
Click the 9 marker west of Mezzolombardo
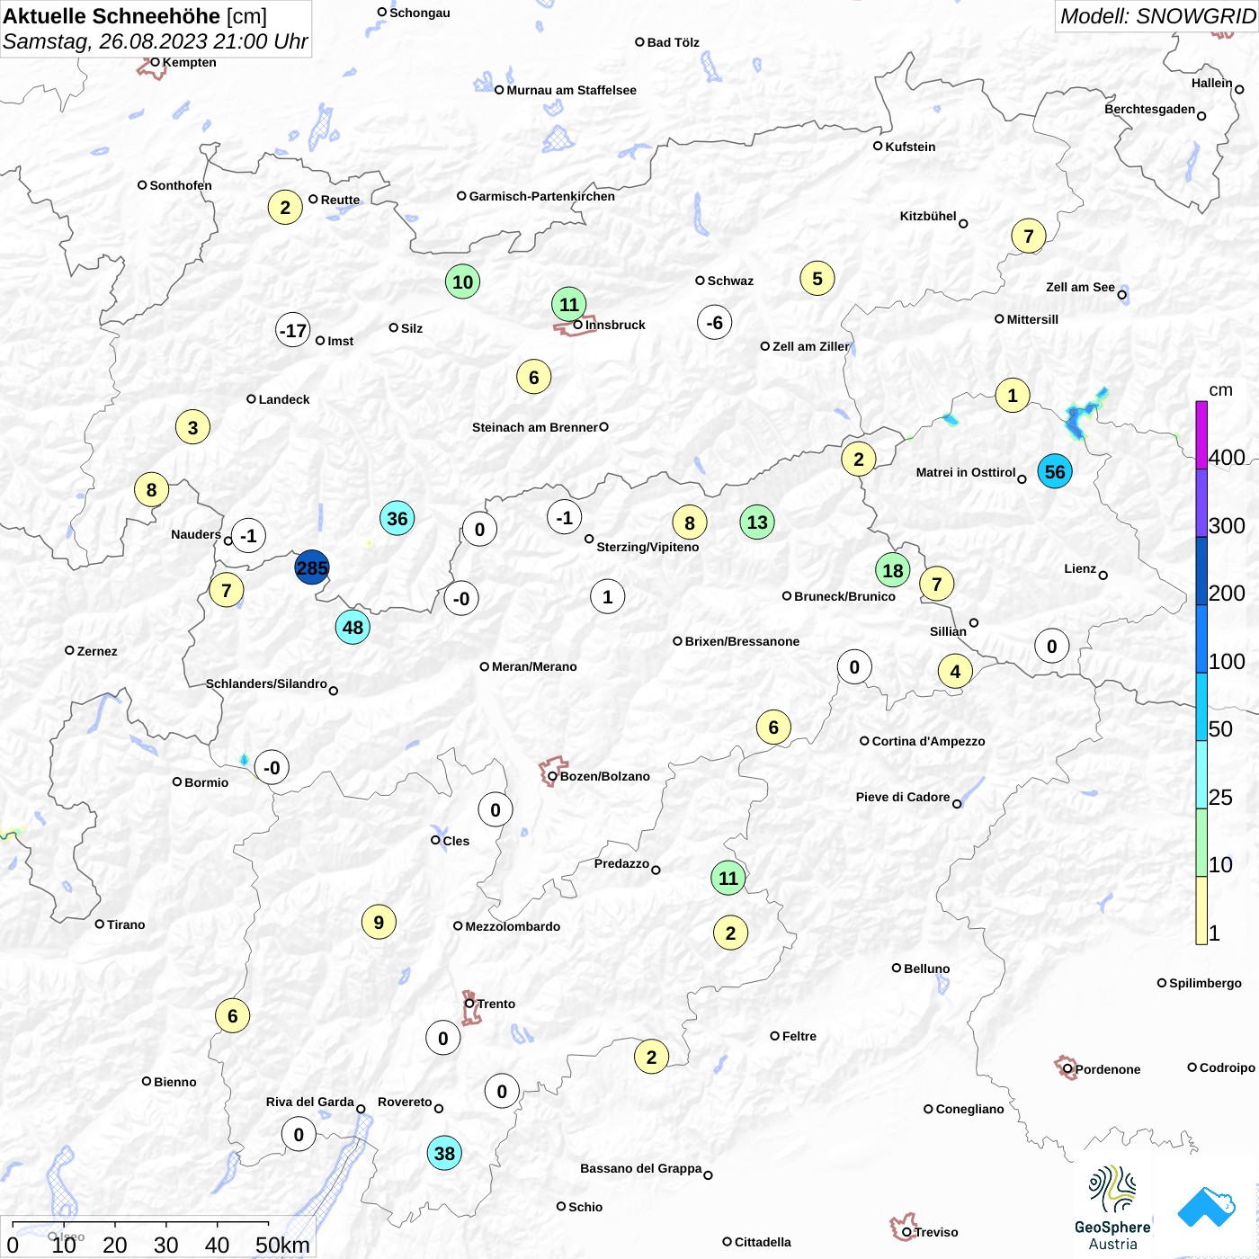(379, 922)
